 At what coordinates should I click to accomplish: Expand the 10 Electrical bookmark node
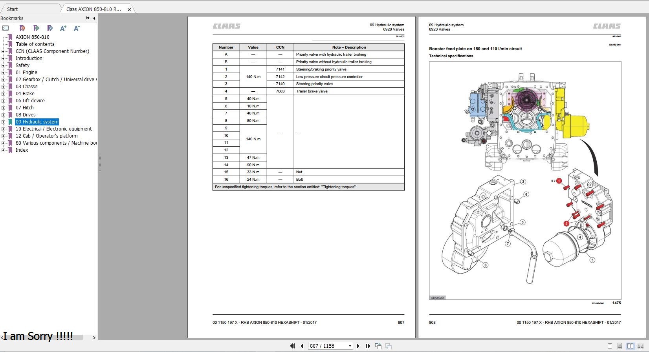pos(3,129)
